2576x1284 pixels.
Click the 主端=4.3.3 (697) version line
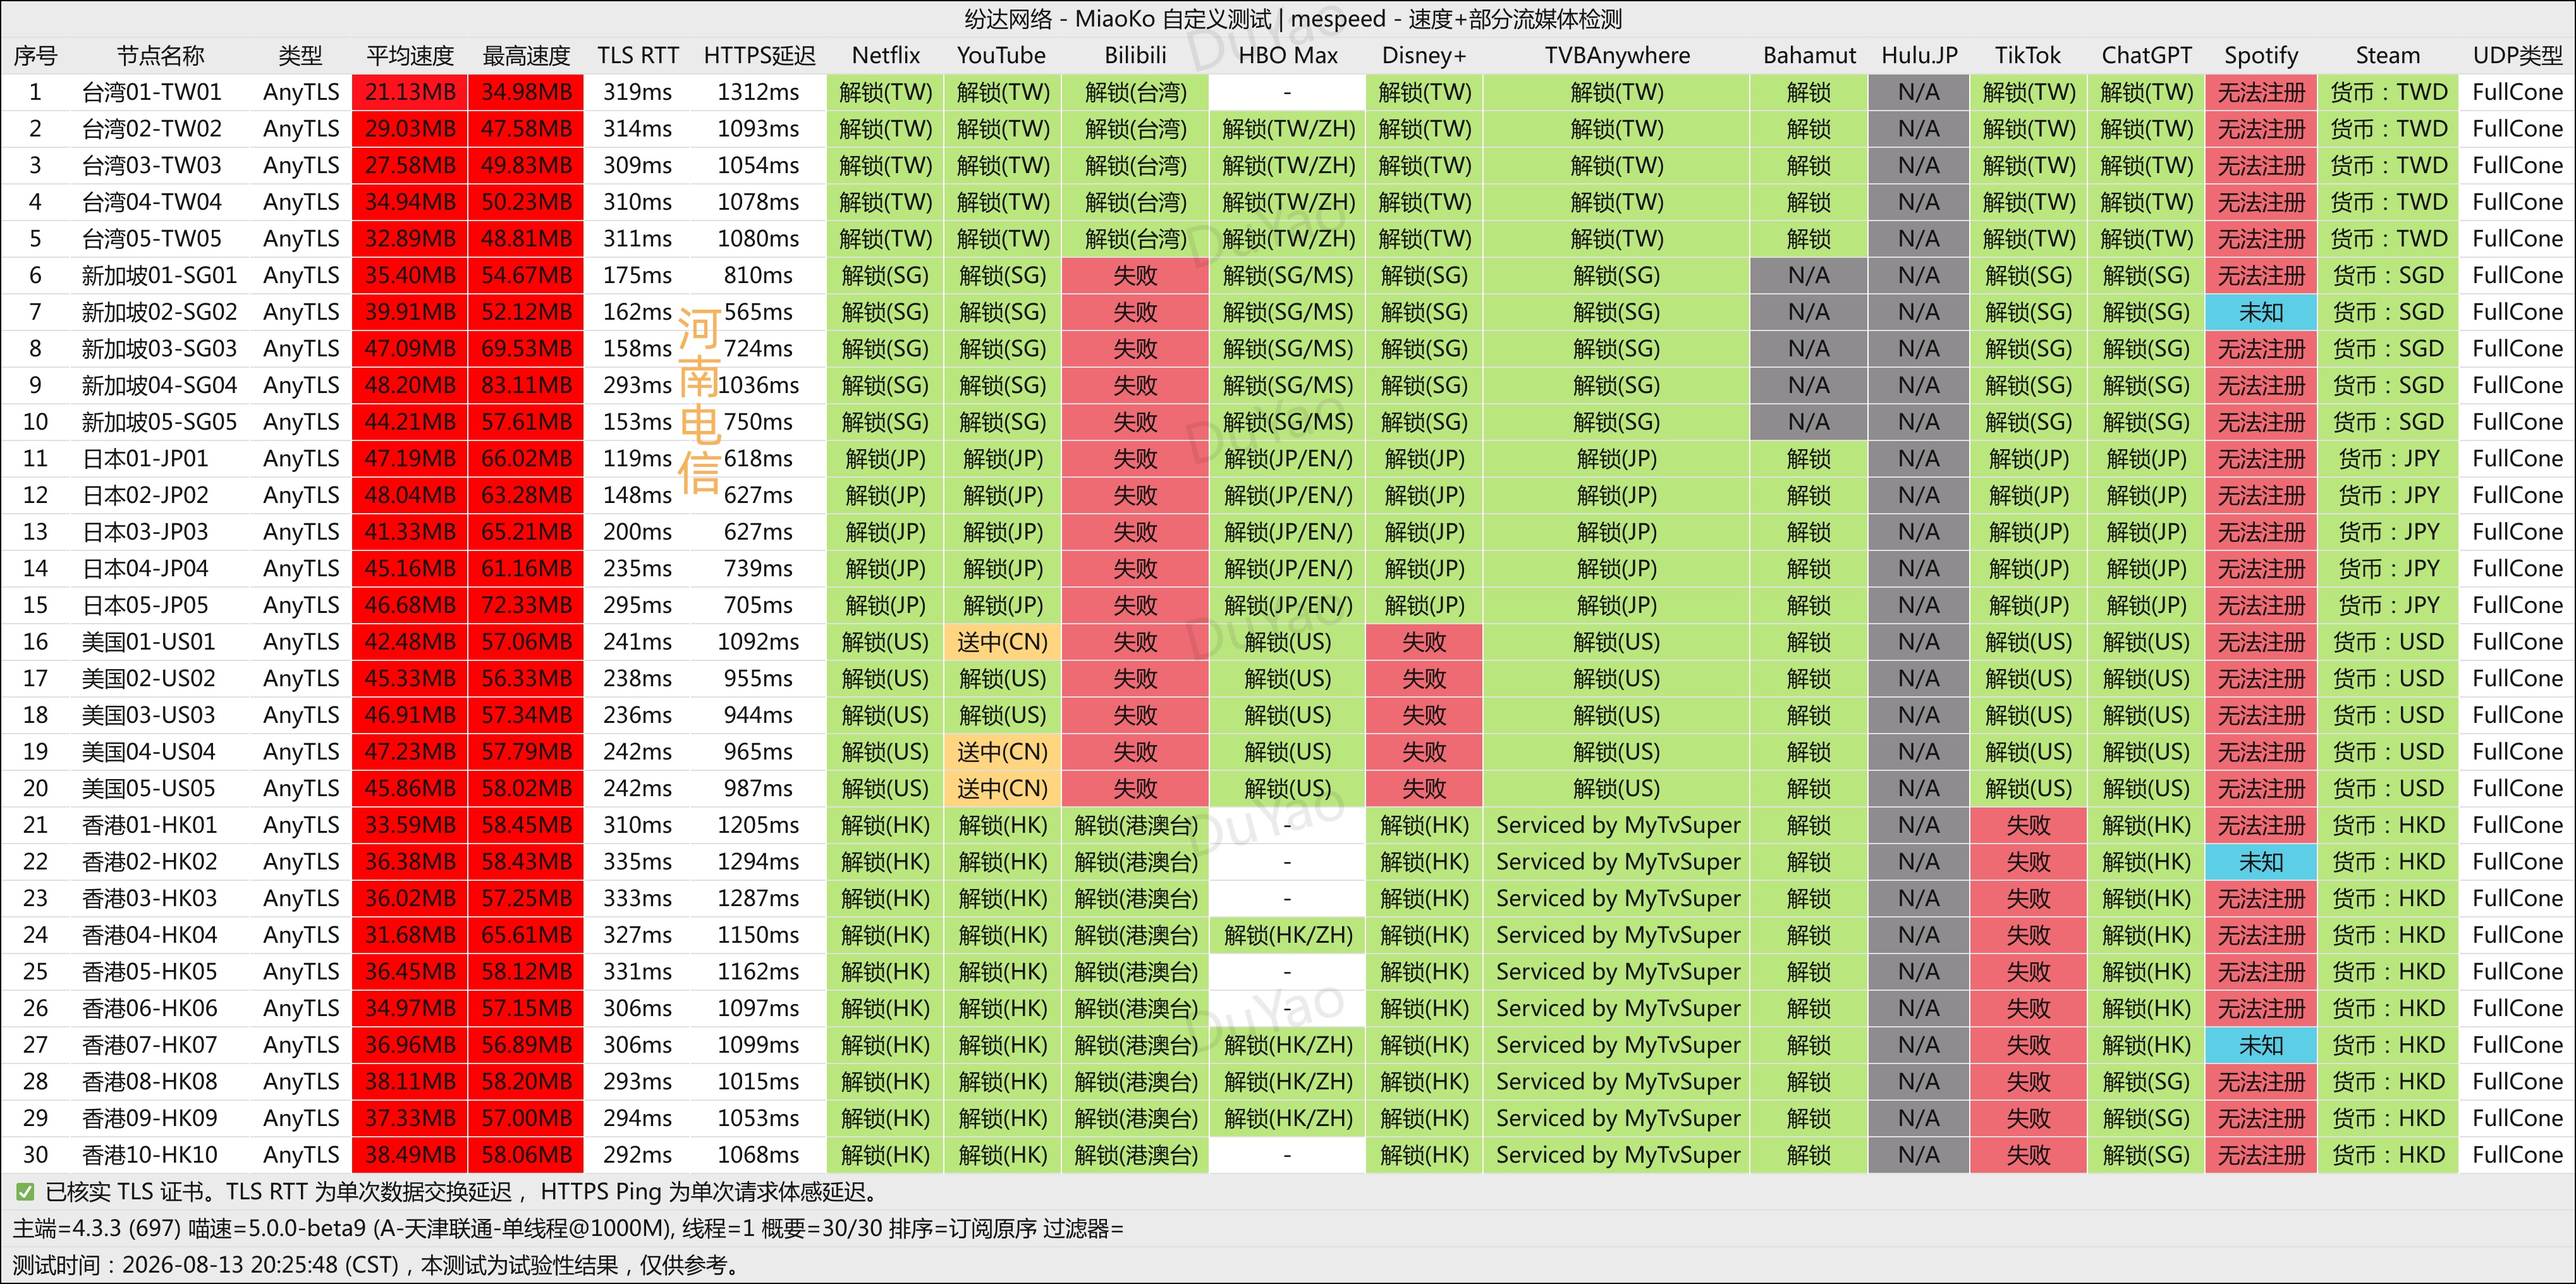(568, 1228)
